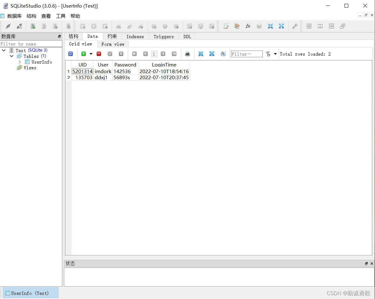Image resolution: width=375 pixels, height=299 pixels.
Task: Click the create table icon
Action: (x=83, y=26)
